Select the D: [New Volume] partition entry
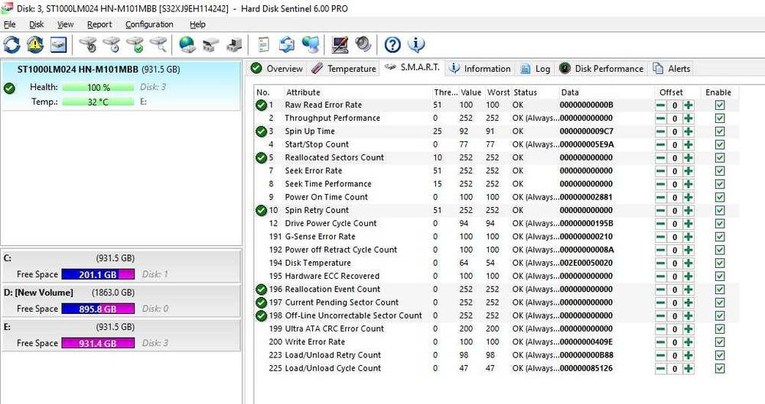 121,301
